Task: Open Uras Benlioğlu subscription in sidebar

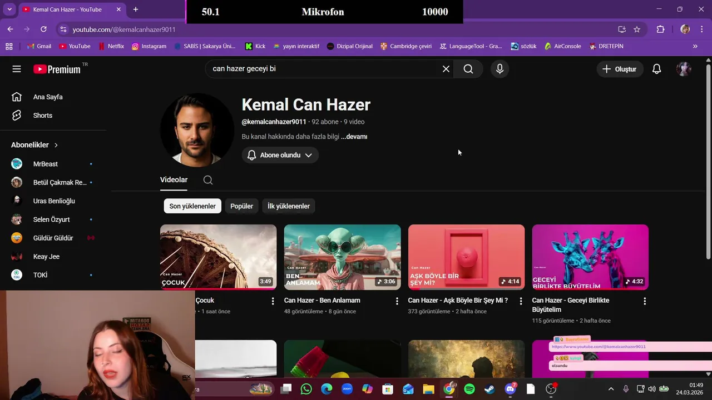Action: click(x=53, y=201)
